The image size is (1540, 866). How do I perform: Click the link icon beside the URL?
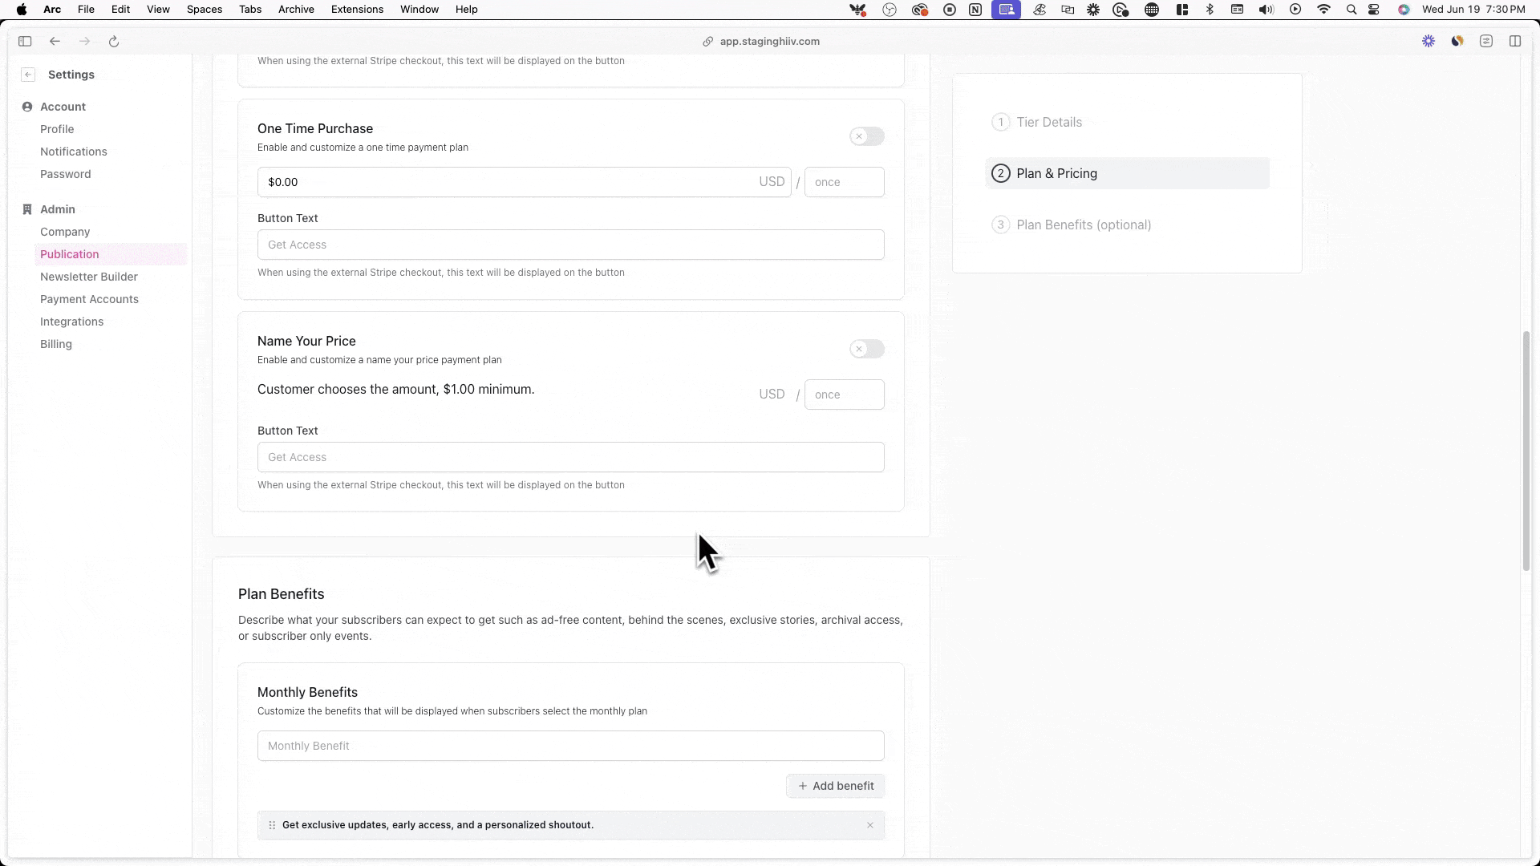point(708,42)
